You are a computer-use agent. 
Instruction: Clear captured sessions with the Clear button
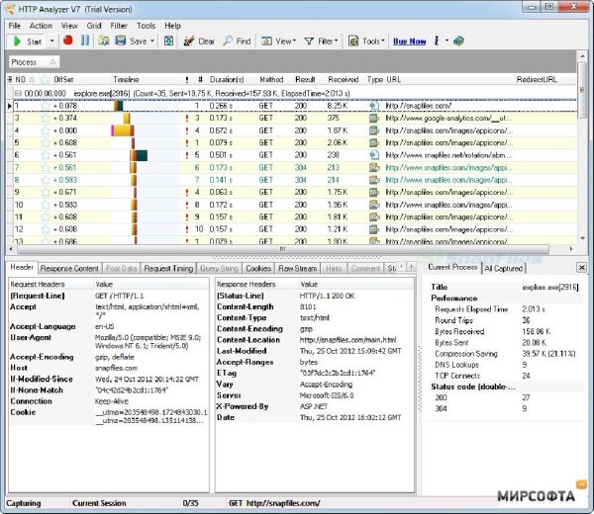(x=199, y=41)
